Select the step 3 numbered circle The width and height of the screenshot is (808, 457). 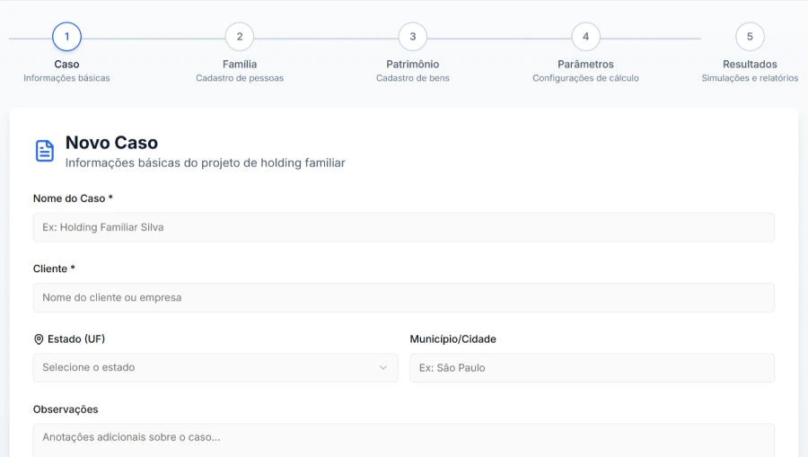413,37
